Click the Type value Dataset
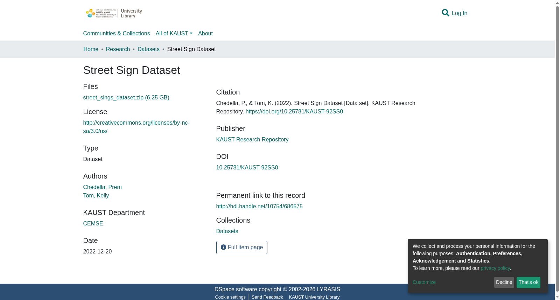560x300 pixels. point(93,159)
